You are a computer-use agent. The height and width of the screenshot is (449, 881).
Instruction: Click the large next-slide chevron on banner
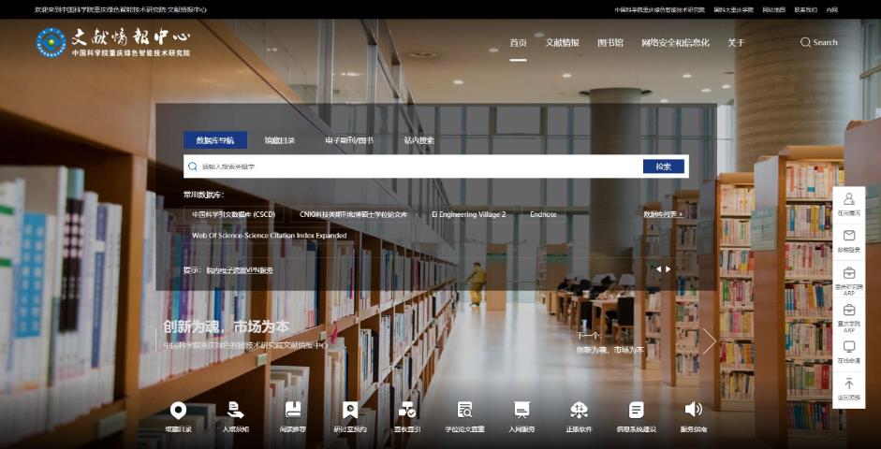[709, 341]
